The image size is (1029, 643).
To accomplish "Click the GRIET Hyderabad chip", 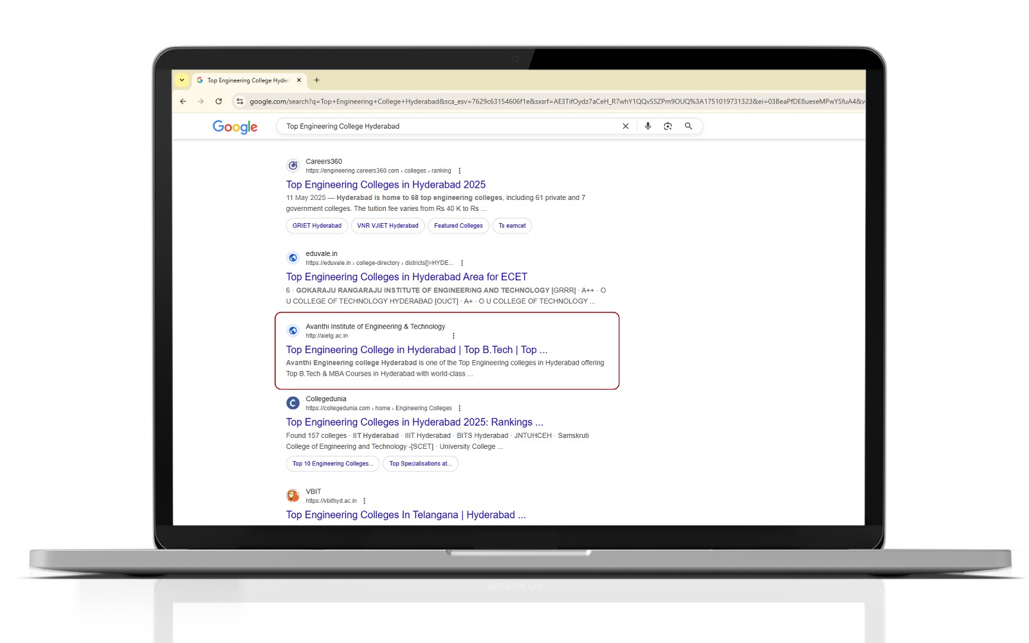I will pyautogui.click(x=316, y=226).
